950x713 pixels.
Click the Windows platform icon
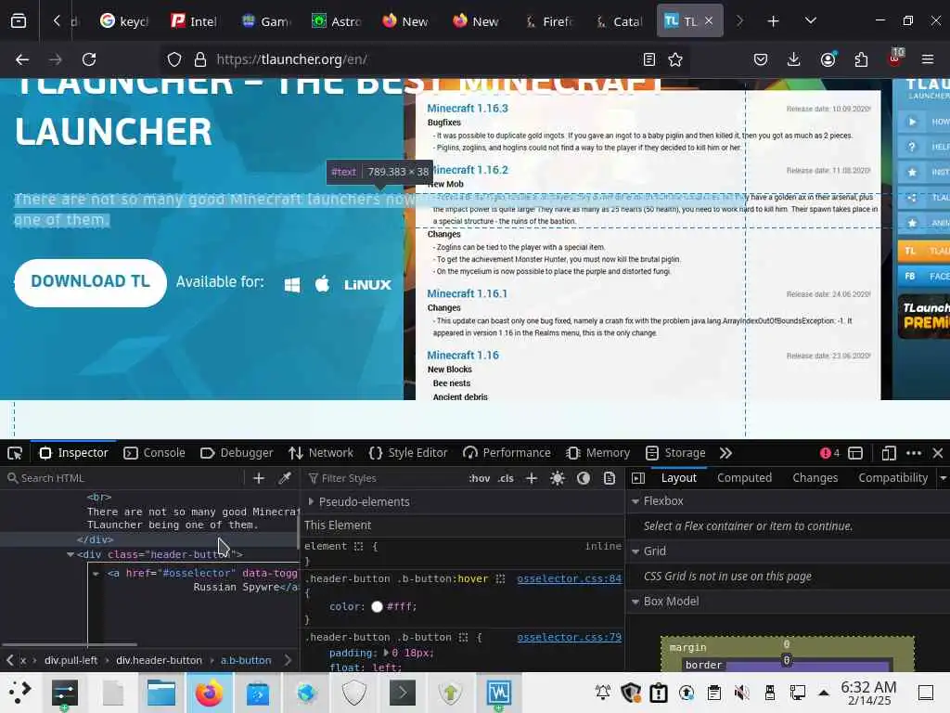[292, 285]
